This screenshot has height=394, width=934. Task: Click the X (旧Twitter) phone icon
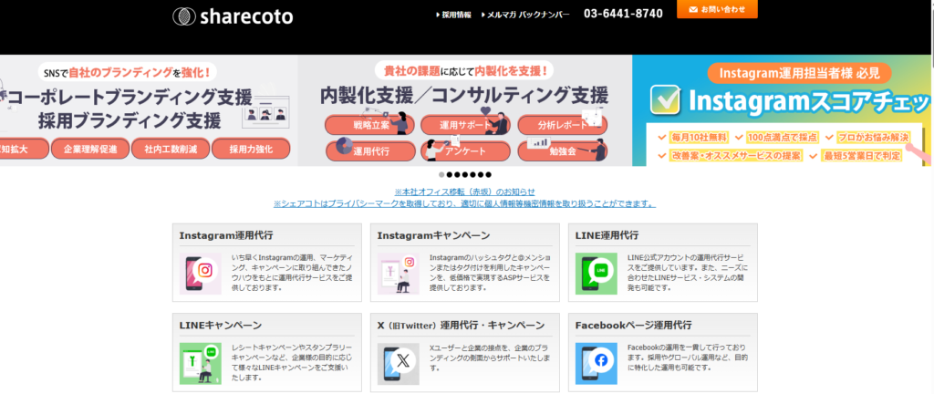point(398,364)
